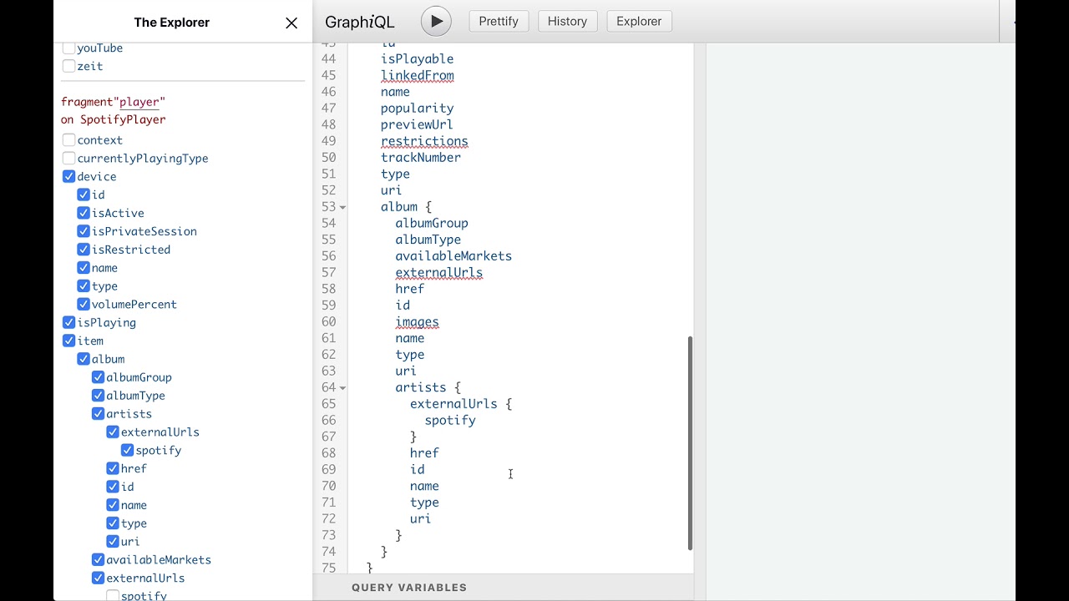Uncheck the item field

coord(69,341)
